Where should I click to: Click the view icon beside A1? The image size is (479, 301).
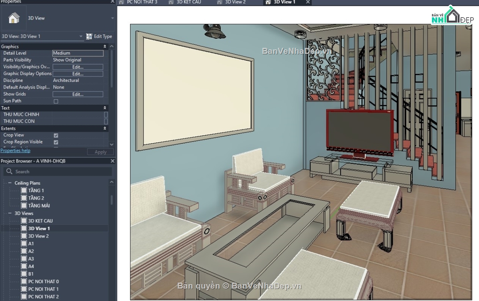click(x=24, y=244)
